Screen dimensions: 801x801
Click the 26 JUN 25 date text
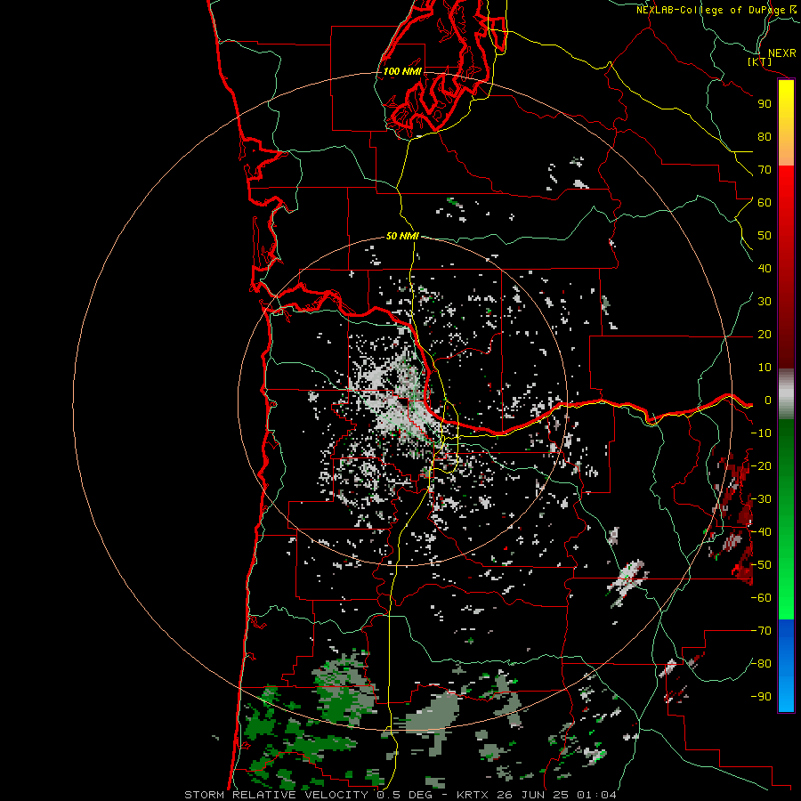[533, 795]
